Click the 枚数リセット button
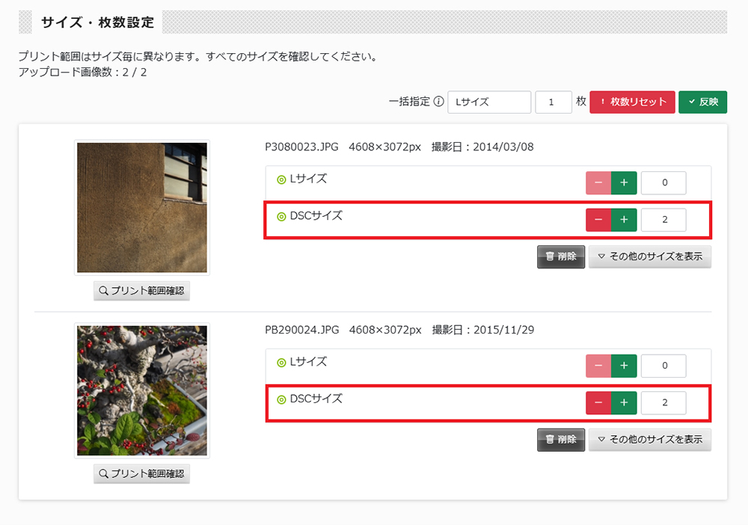 pos(632,102)
